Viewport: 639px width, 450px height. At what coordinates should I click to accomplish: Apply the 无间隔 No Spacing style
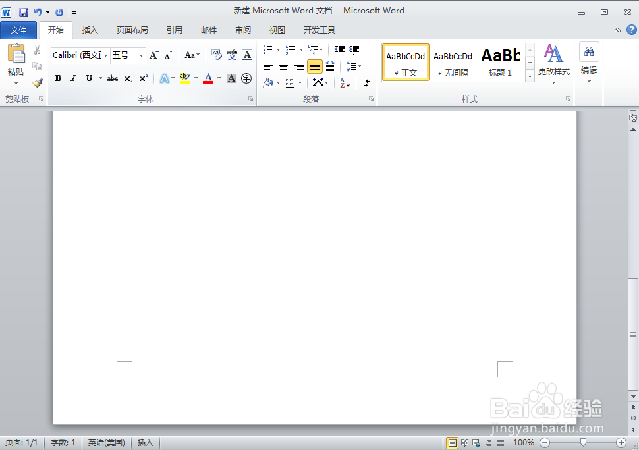[x=453, y=63]
